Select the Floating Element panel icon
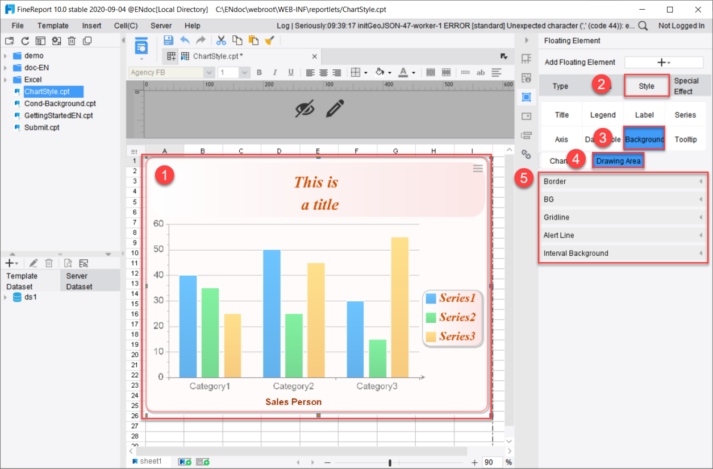This screenshot has height=469, width=713. point(526,97)
